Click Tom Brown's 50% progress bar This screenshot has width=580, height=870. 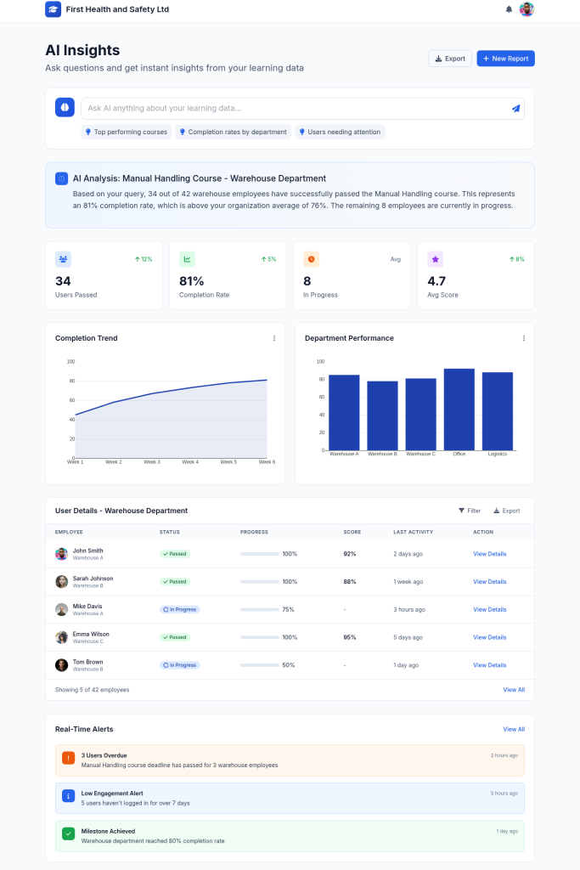pos(260,665)
